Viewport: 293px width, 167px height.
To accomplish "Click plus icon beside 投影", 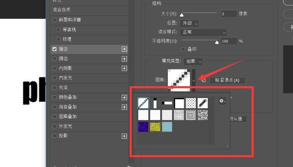I will click(x=124, y=136).
